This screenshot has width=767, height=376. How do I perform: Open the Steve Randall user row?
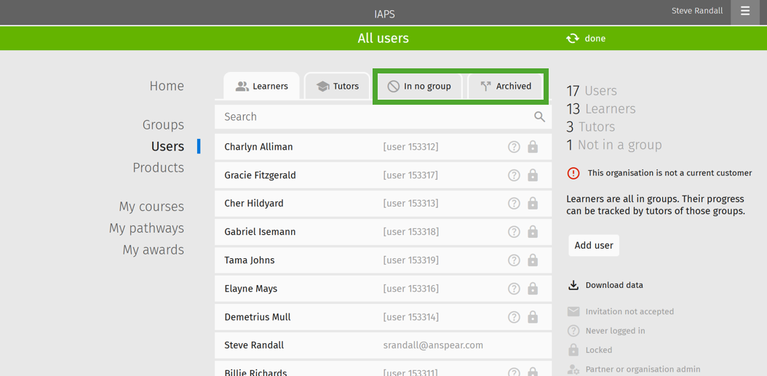click(383, 345)
